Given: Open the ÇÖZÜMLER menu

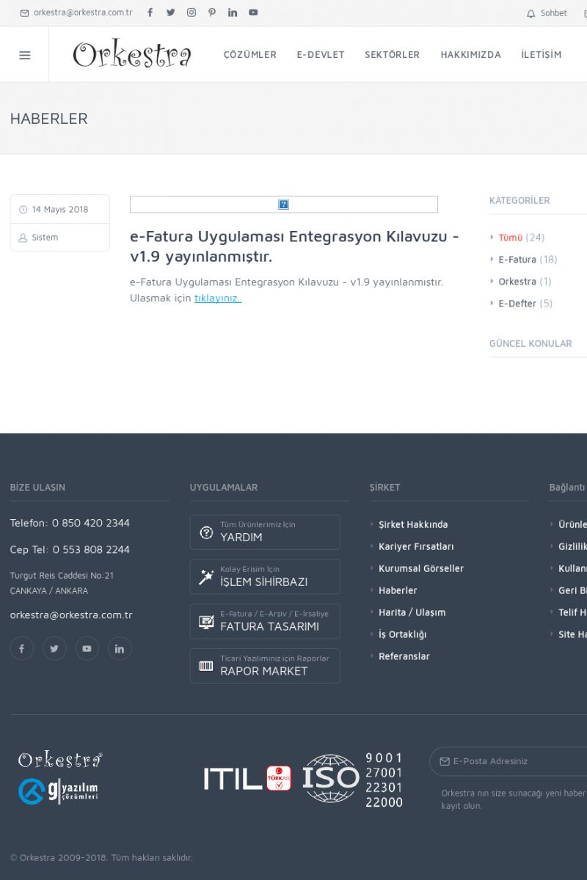Looking at the screenshot, I should point(249,55).
